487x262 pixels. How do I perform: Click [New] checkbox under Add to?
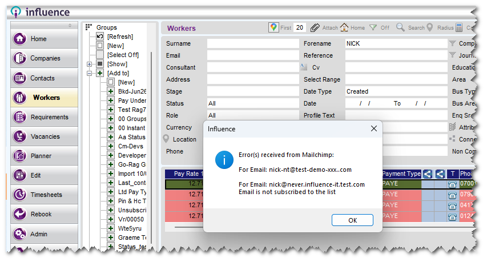pyautogui.click(x=111, y=82)
